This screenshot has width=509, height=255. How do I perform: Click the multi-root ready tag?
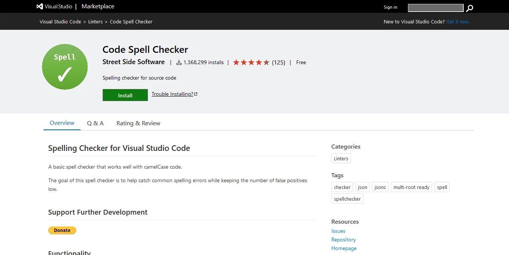point(412,187)
